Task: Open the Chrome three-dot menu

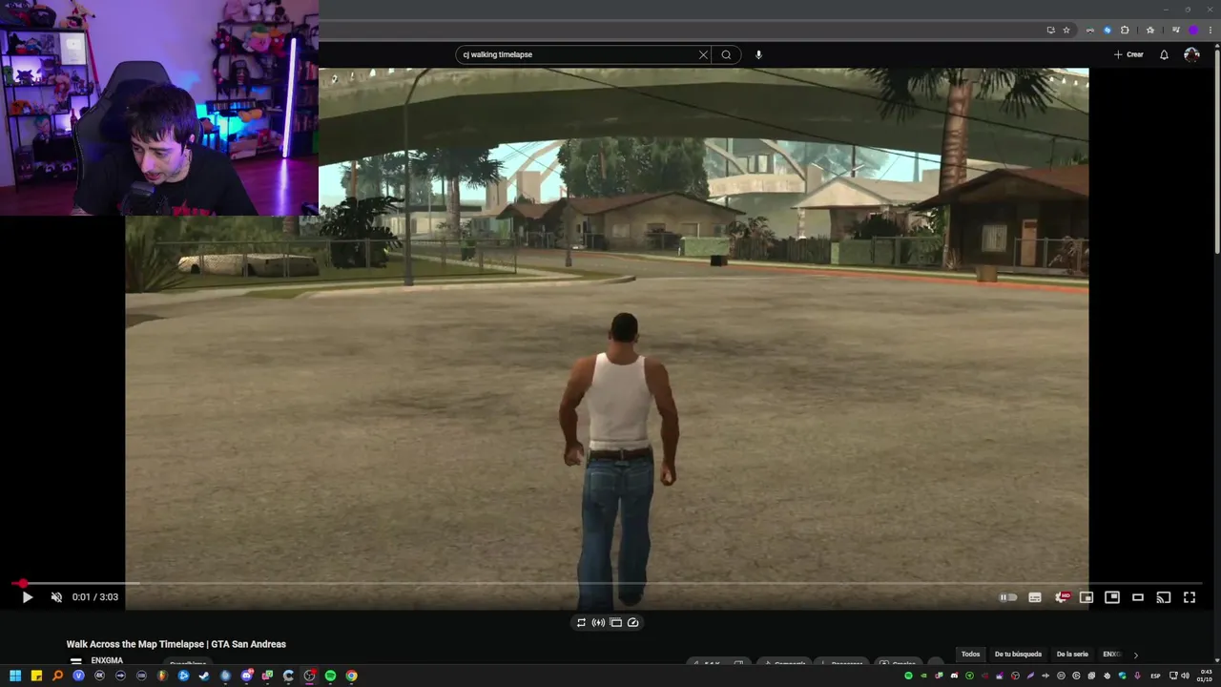Action: click(x=1211, y=31)
